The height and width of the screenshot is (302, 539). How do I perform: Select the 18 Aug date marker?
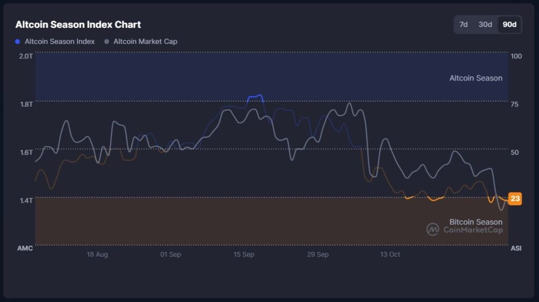click(x=97, y=255)
